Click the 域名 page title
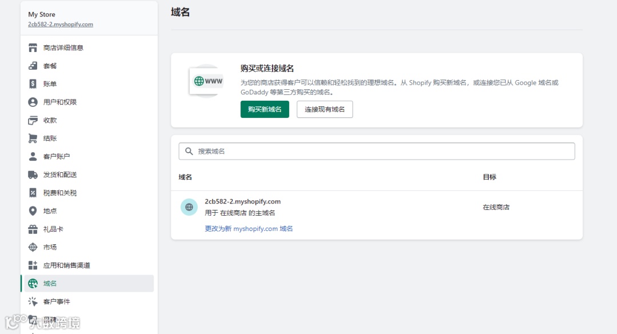This screenshot has height=334, width=617. 180,12
